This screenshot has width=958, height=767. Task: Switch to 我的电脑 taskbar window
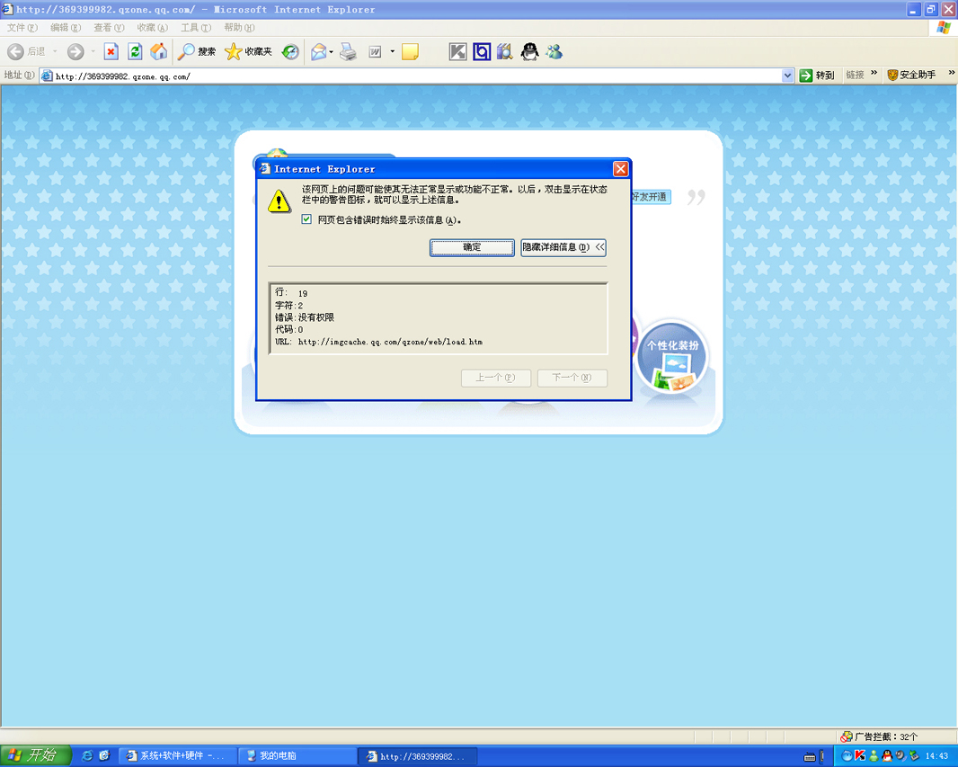[297, 756]
